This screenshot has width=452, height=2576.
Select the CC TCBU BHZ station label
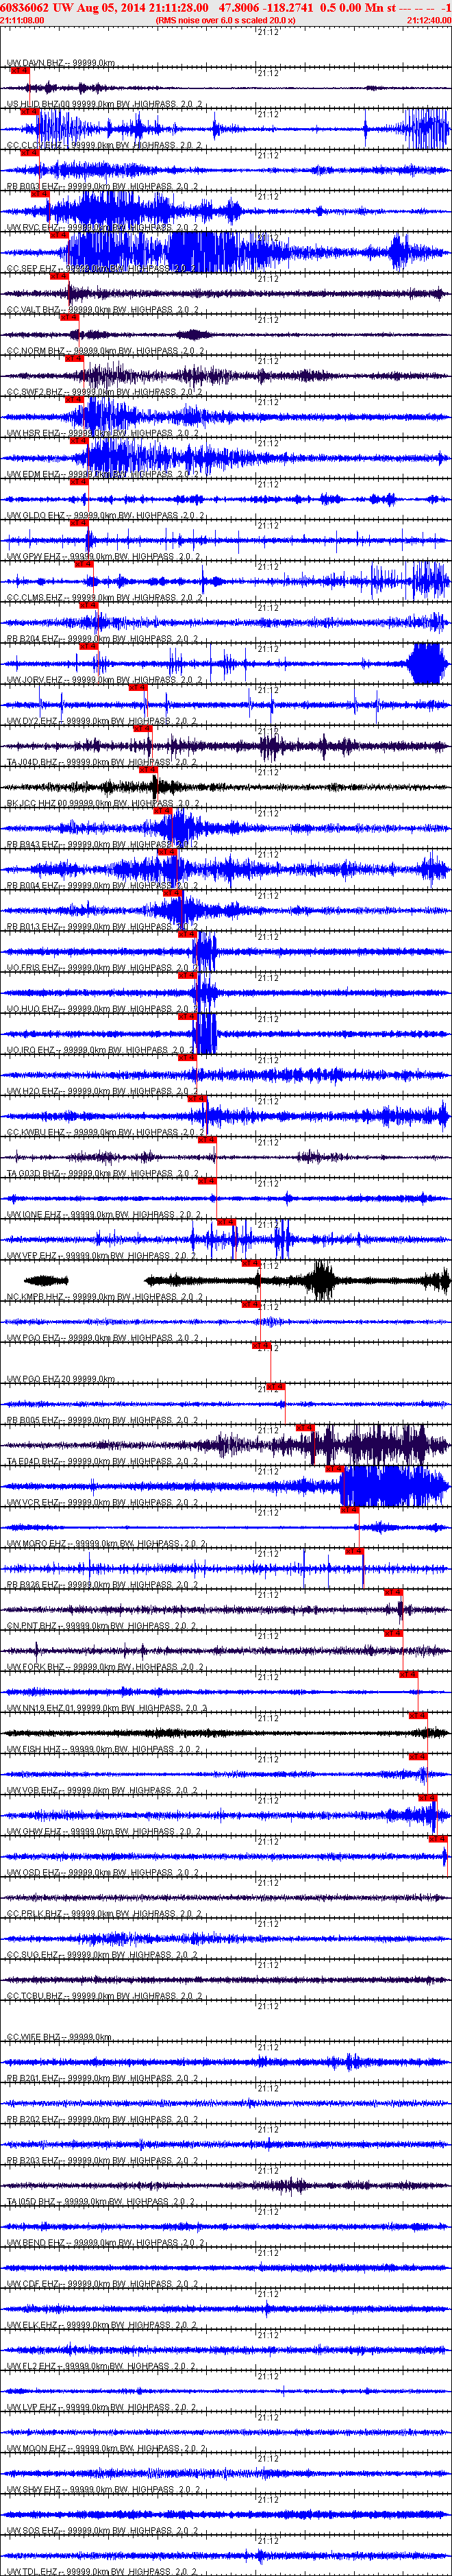click(x=105, y=1995)
